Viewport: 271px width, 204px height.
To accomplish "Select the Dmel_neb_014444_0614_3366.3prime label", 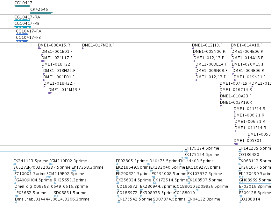I will coord(52,199).
